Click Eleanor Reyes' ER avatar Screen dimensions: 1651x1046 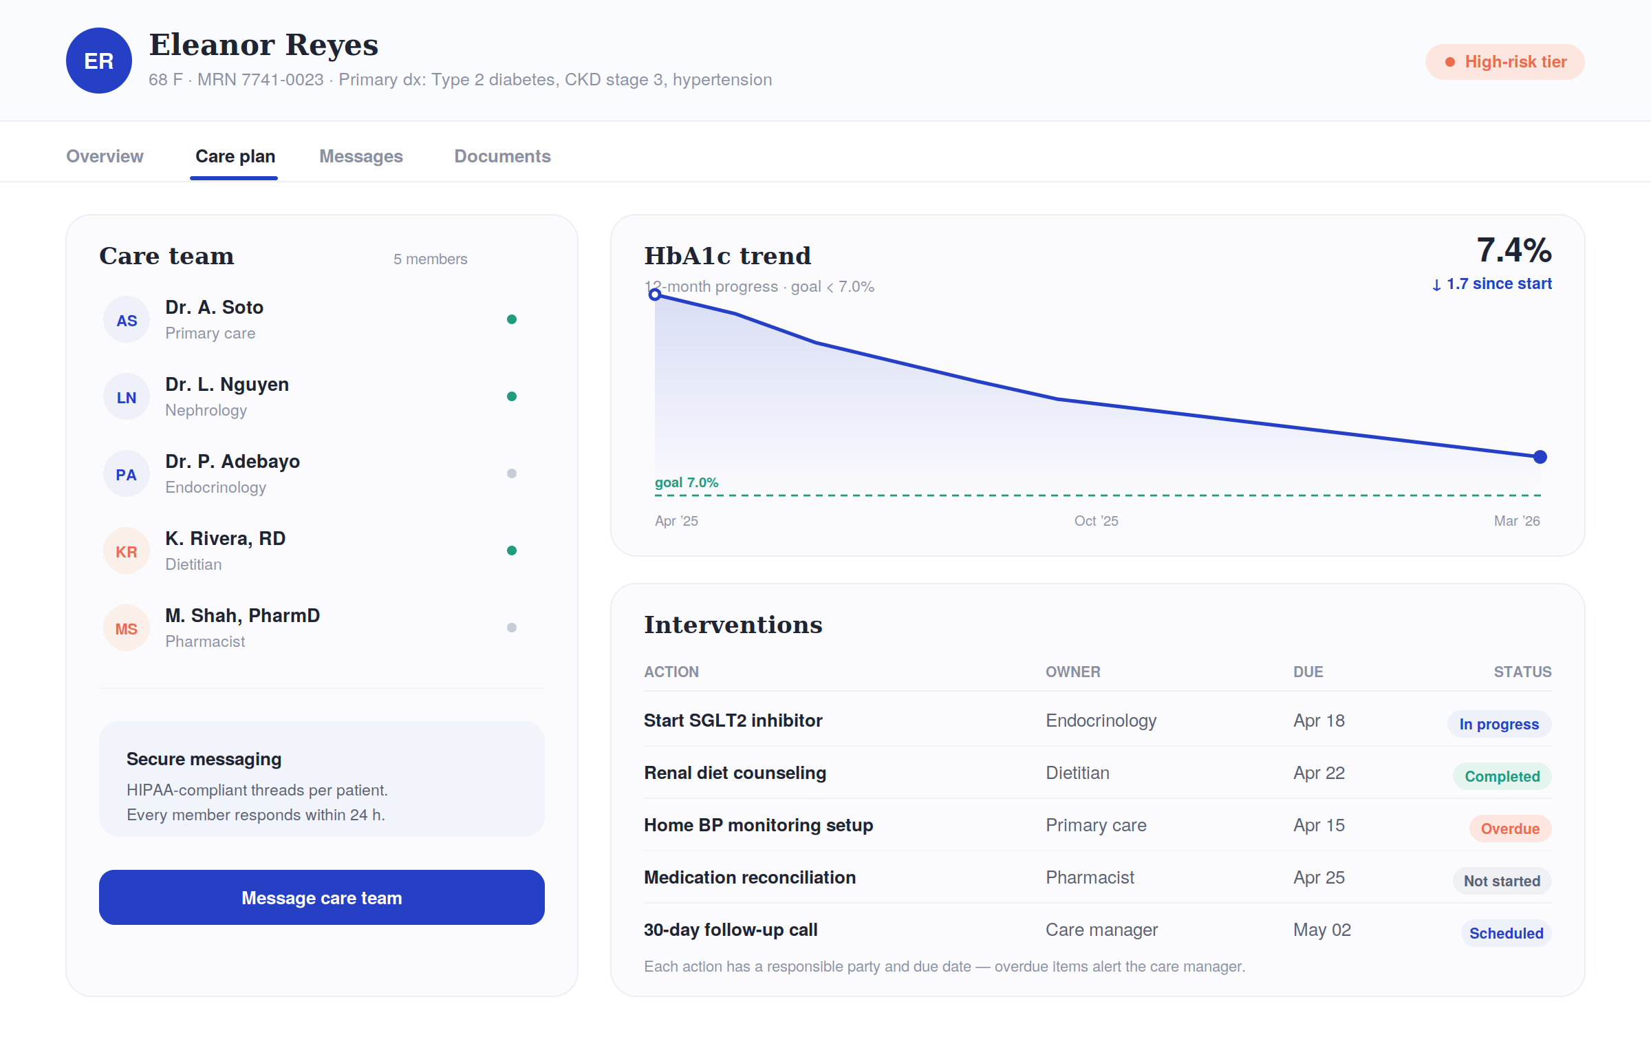99,61
